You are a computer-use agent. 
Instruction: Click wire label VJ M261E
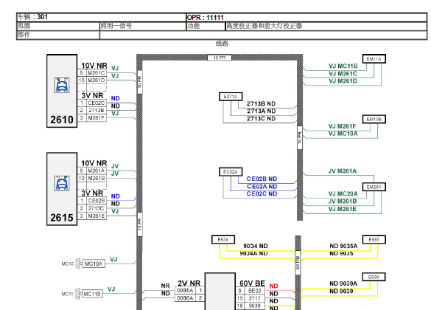[x=342, y=209]
